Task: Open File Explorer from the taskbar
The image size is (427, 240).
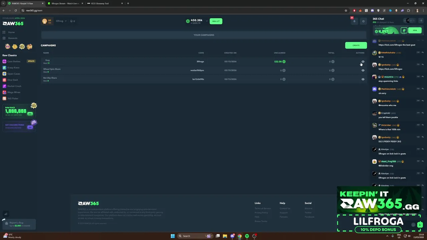Action: [x=225, y=236]
